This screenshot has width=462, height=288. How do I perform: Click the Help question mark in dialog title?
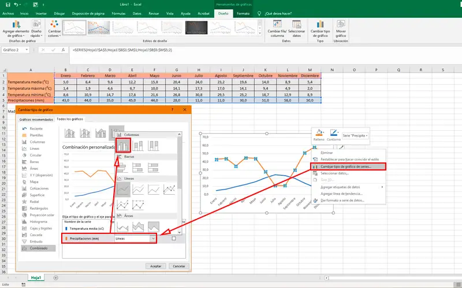(172, 109)
